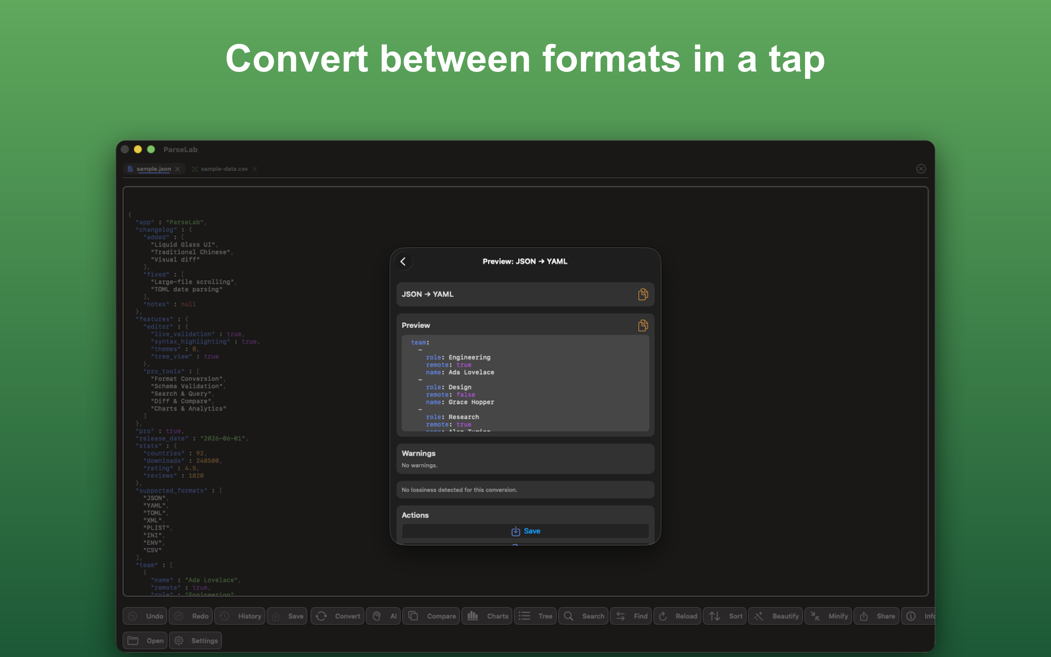Minify the document
This screenshot has height=657, width=1051.
828,616
